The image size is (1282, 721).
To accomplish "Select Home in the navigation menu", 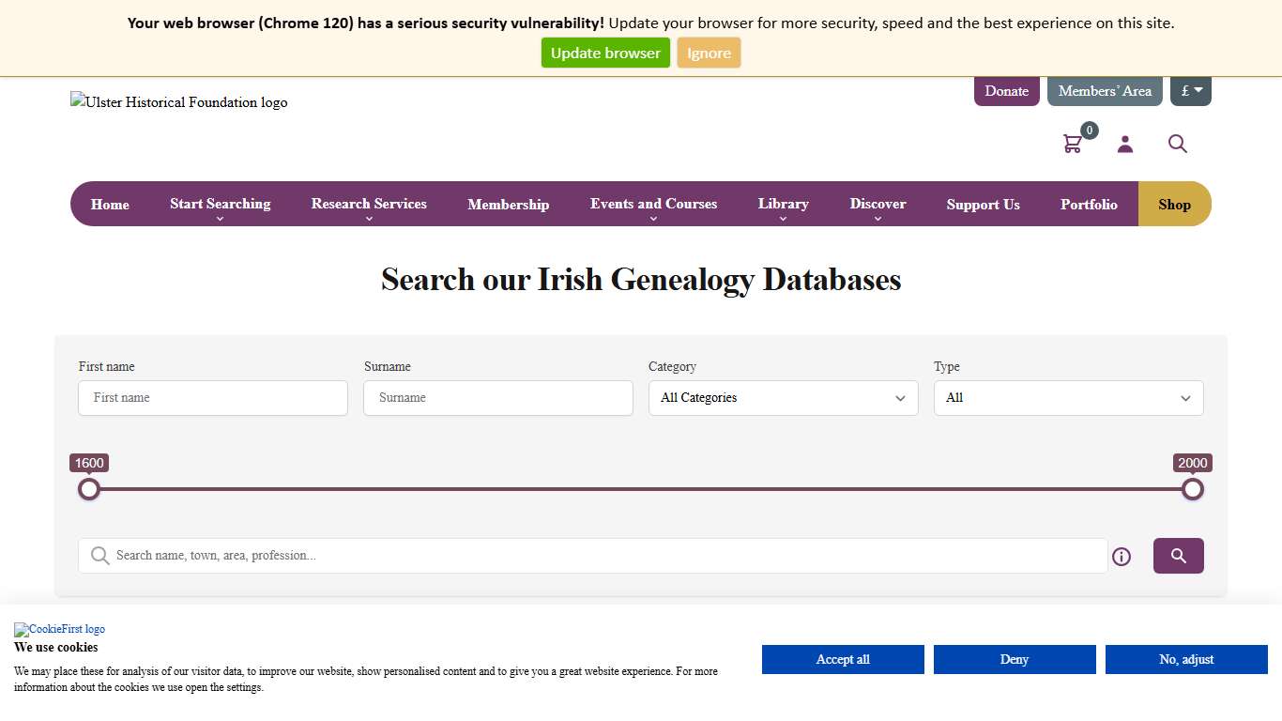I will click(110, 204).
